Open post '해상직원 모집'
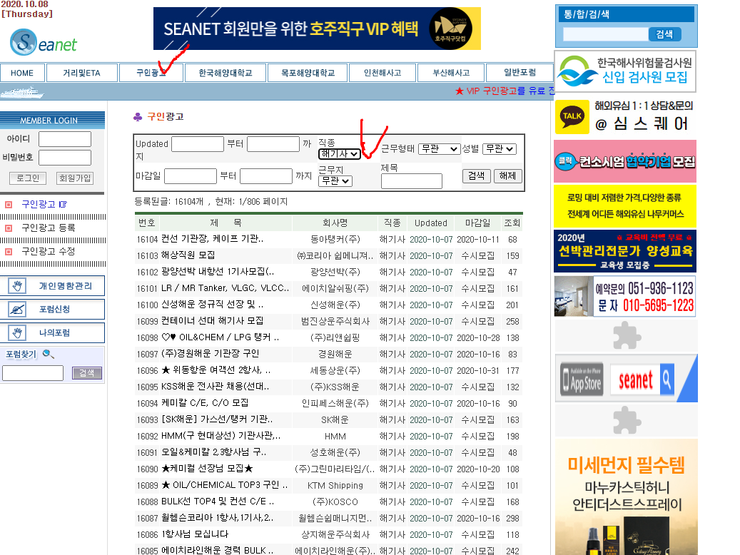Screen dimensions: 740x555 188,255
